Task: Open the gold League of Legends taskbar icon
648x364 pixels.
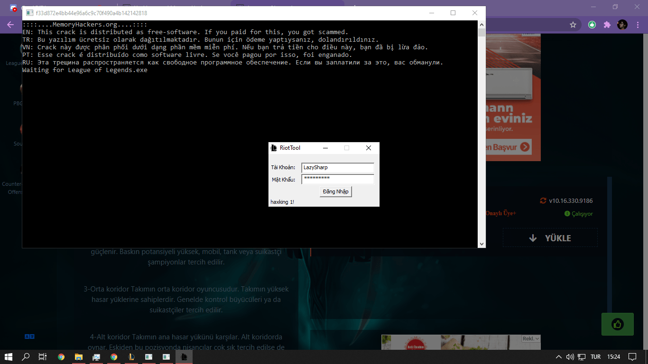Action: (131, 357)
